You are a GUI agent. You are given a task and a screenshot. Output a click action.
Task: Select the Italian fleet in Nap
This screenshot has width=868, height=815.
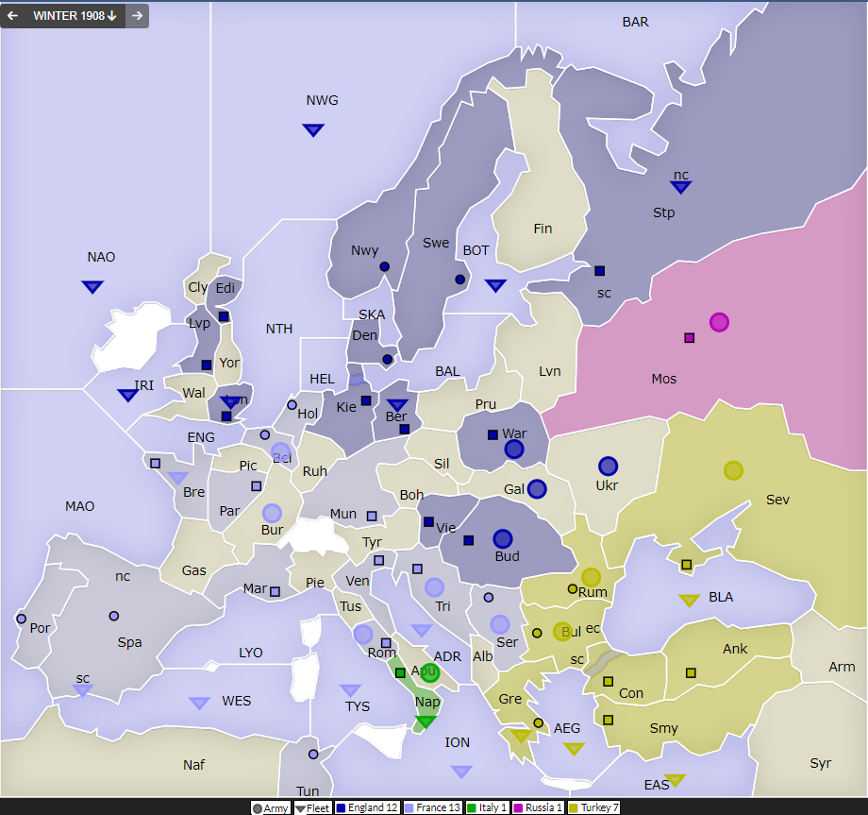426,722
